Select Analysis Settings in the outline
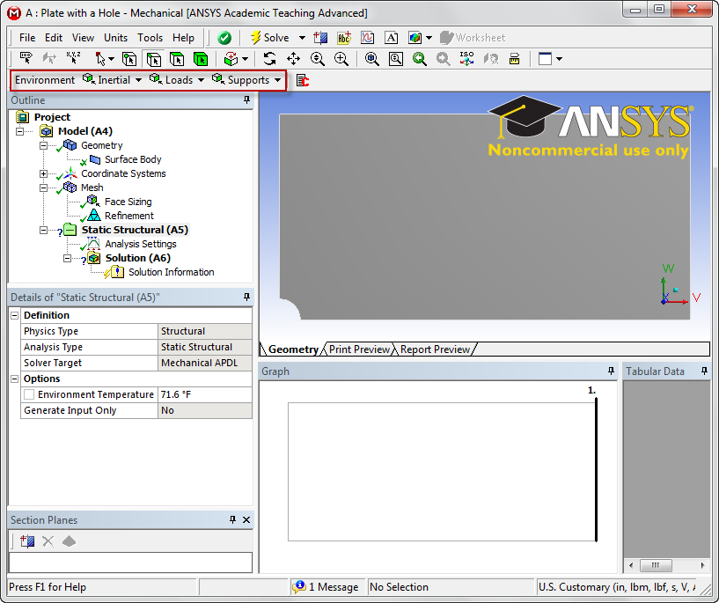719x603 pixels. [140, 244]
